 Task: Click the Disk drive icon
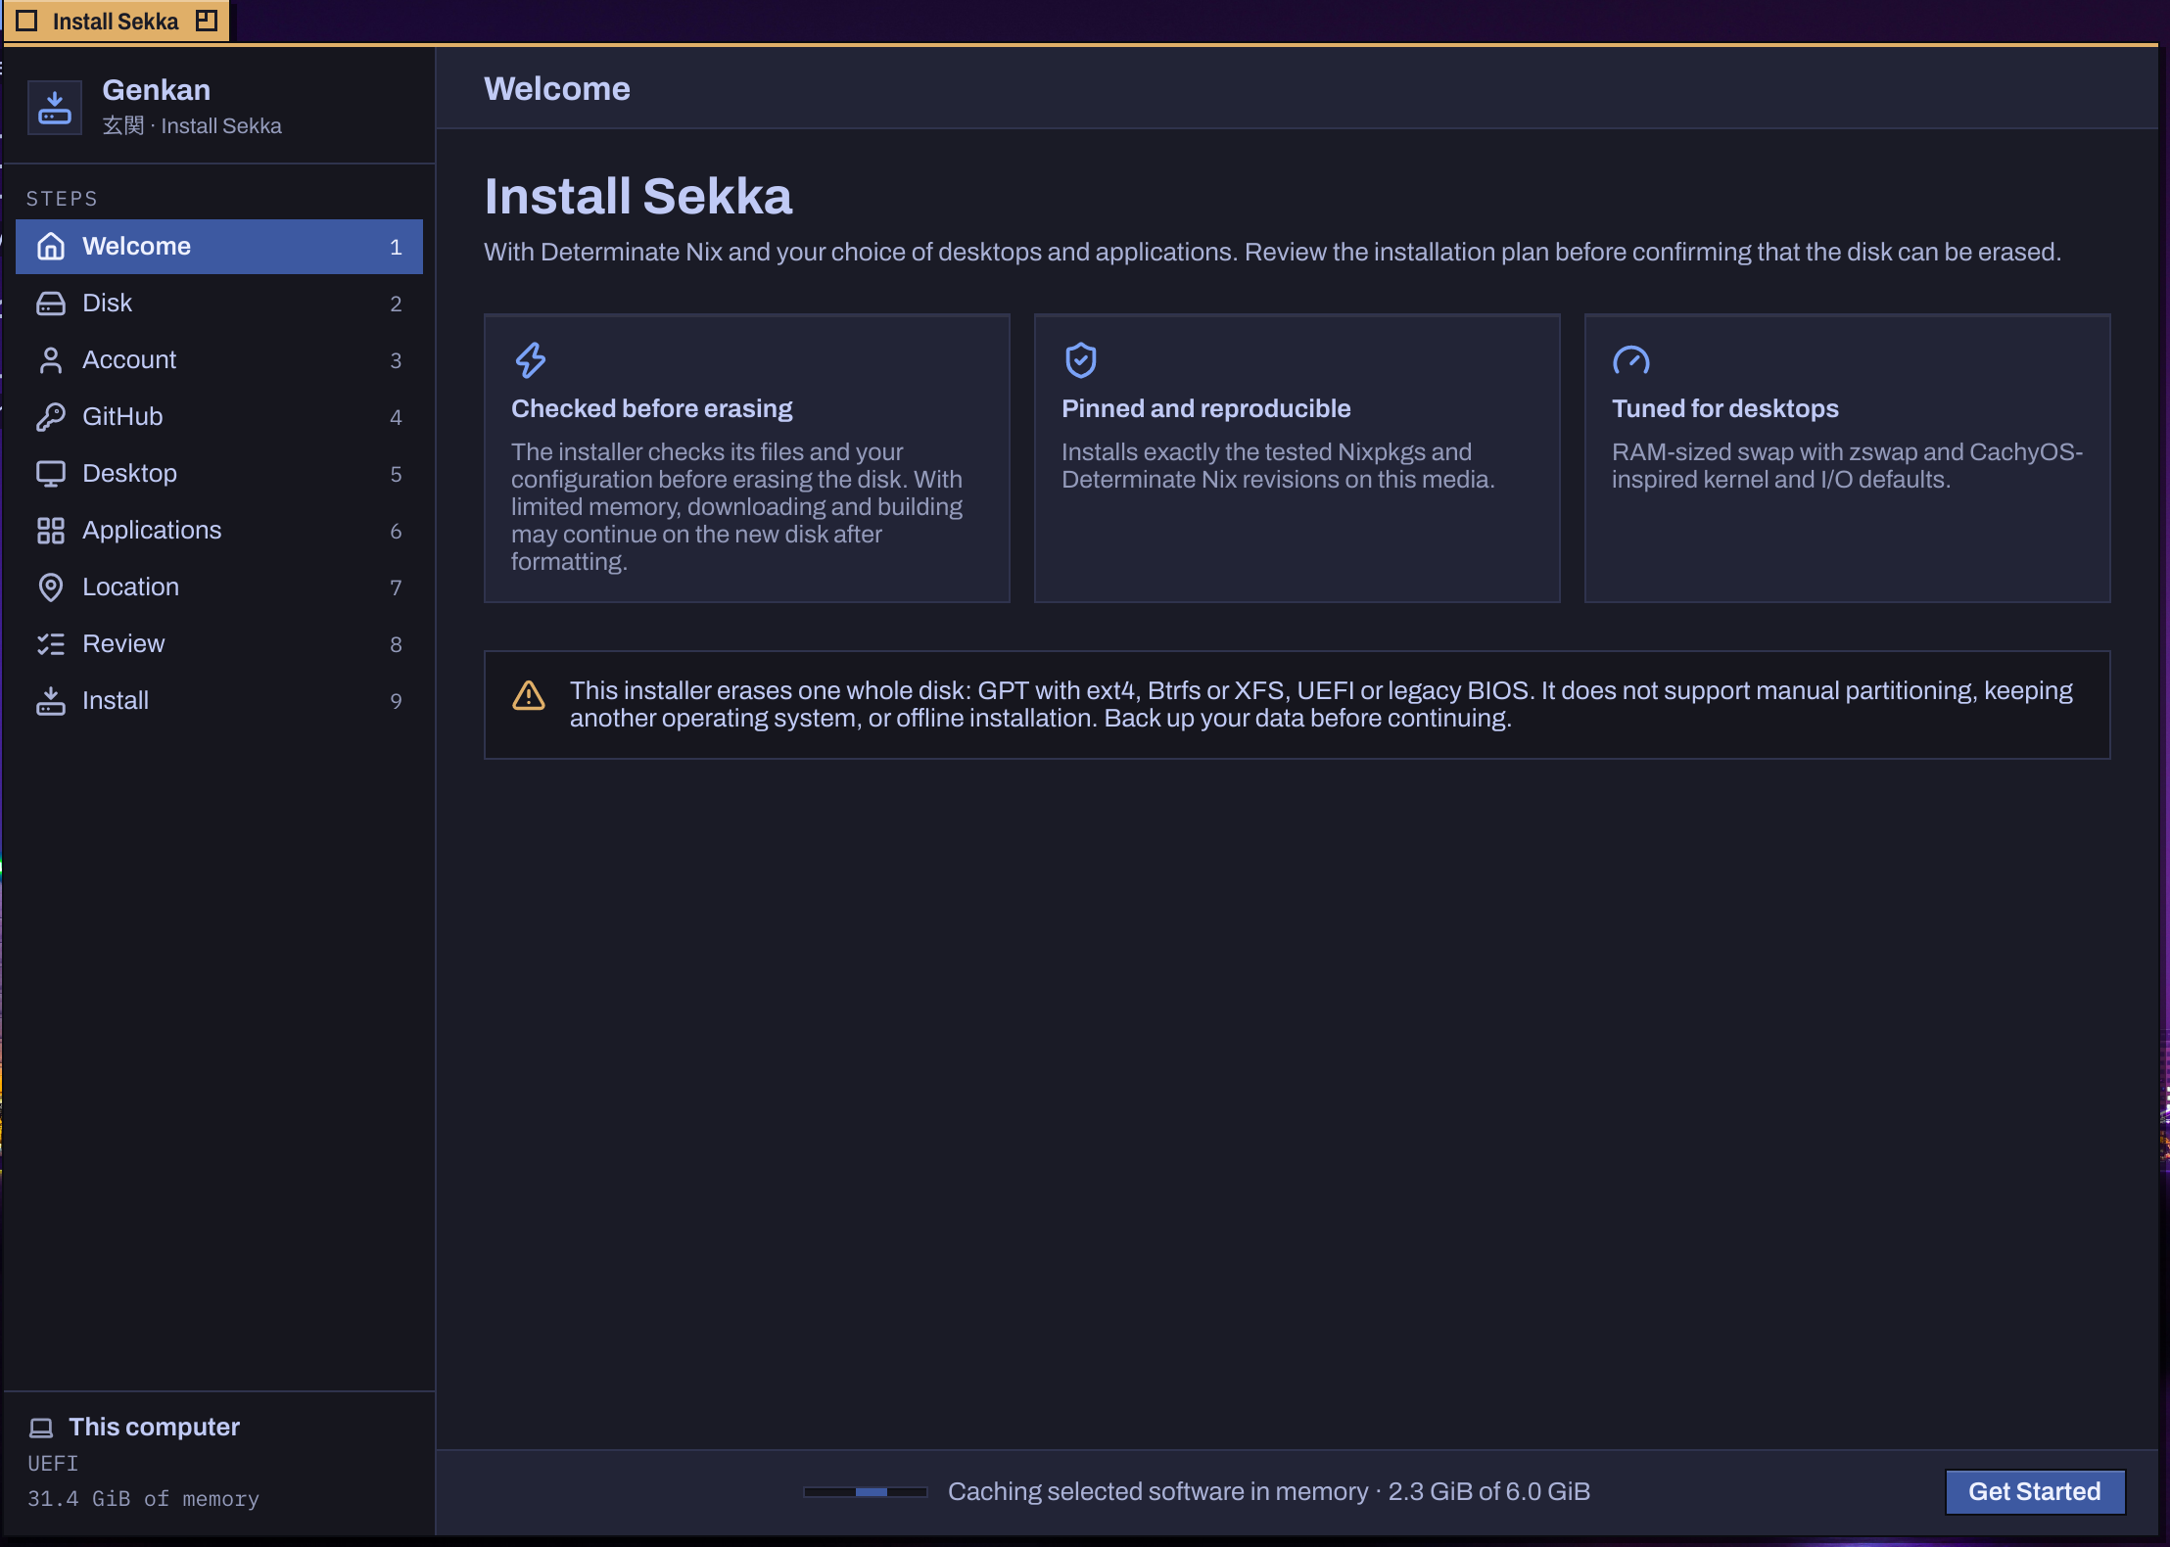pyautogui.click(x=51, y=304)
